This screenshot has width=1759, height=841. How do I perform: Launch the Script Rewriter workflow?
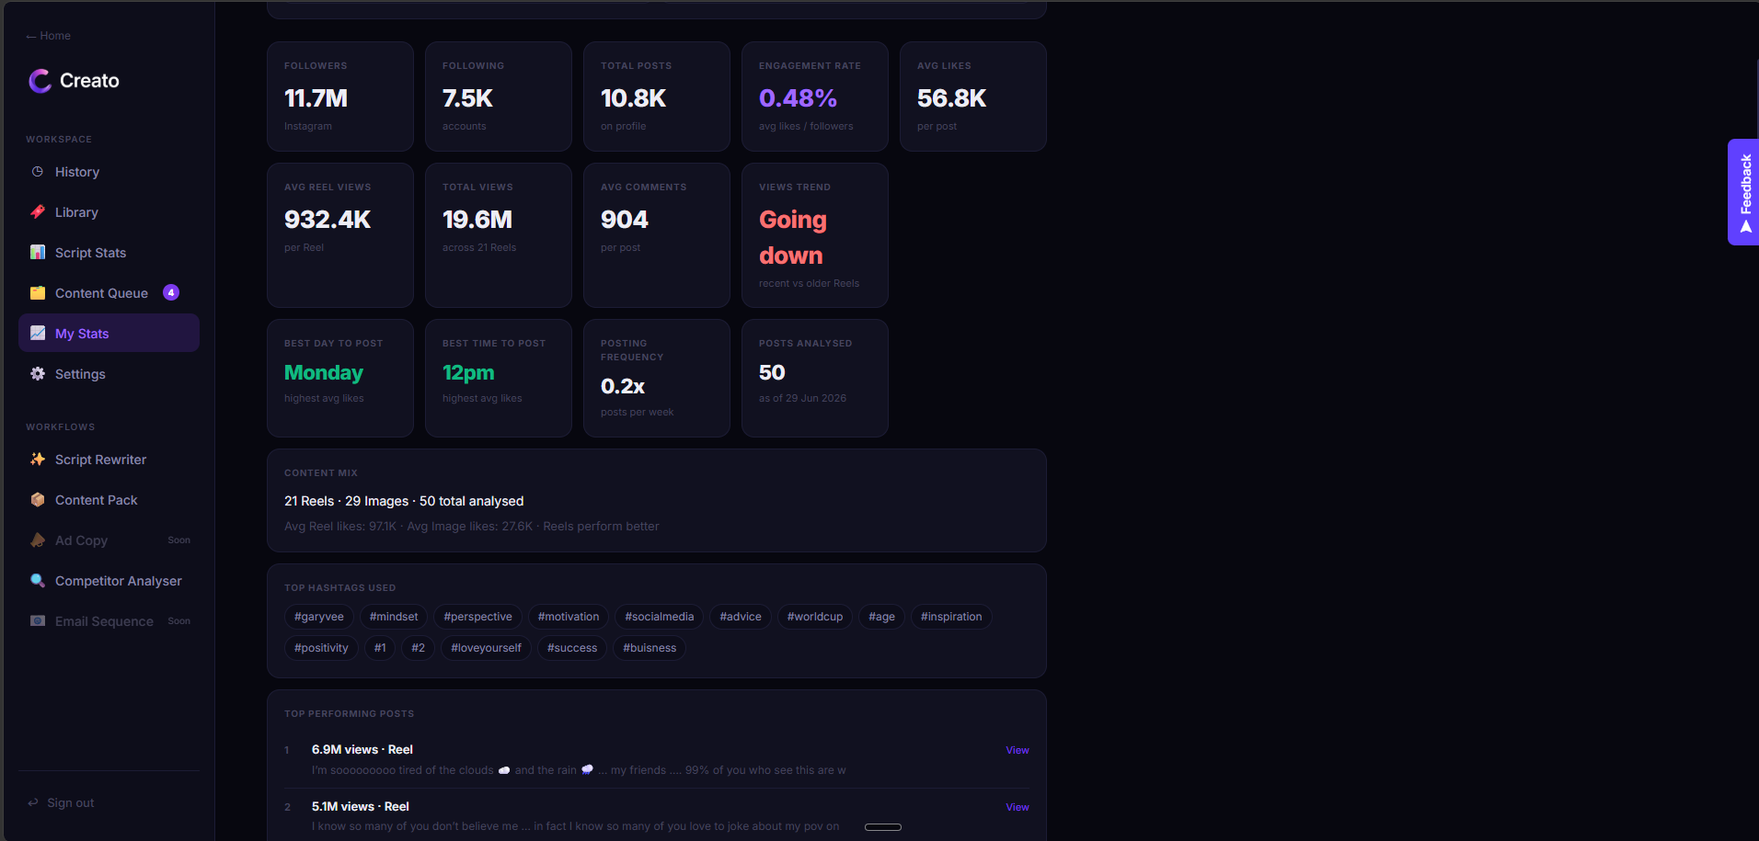coord(109,460)
